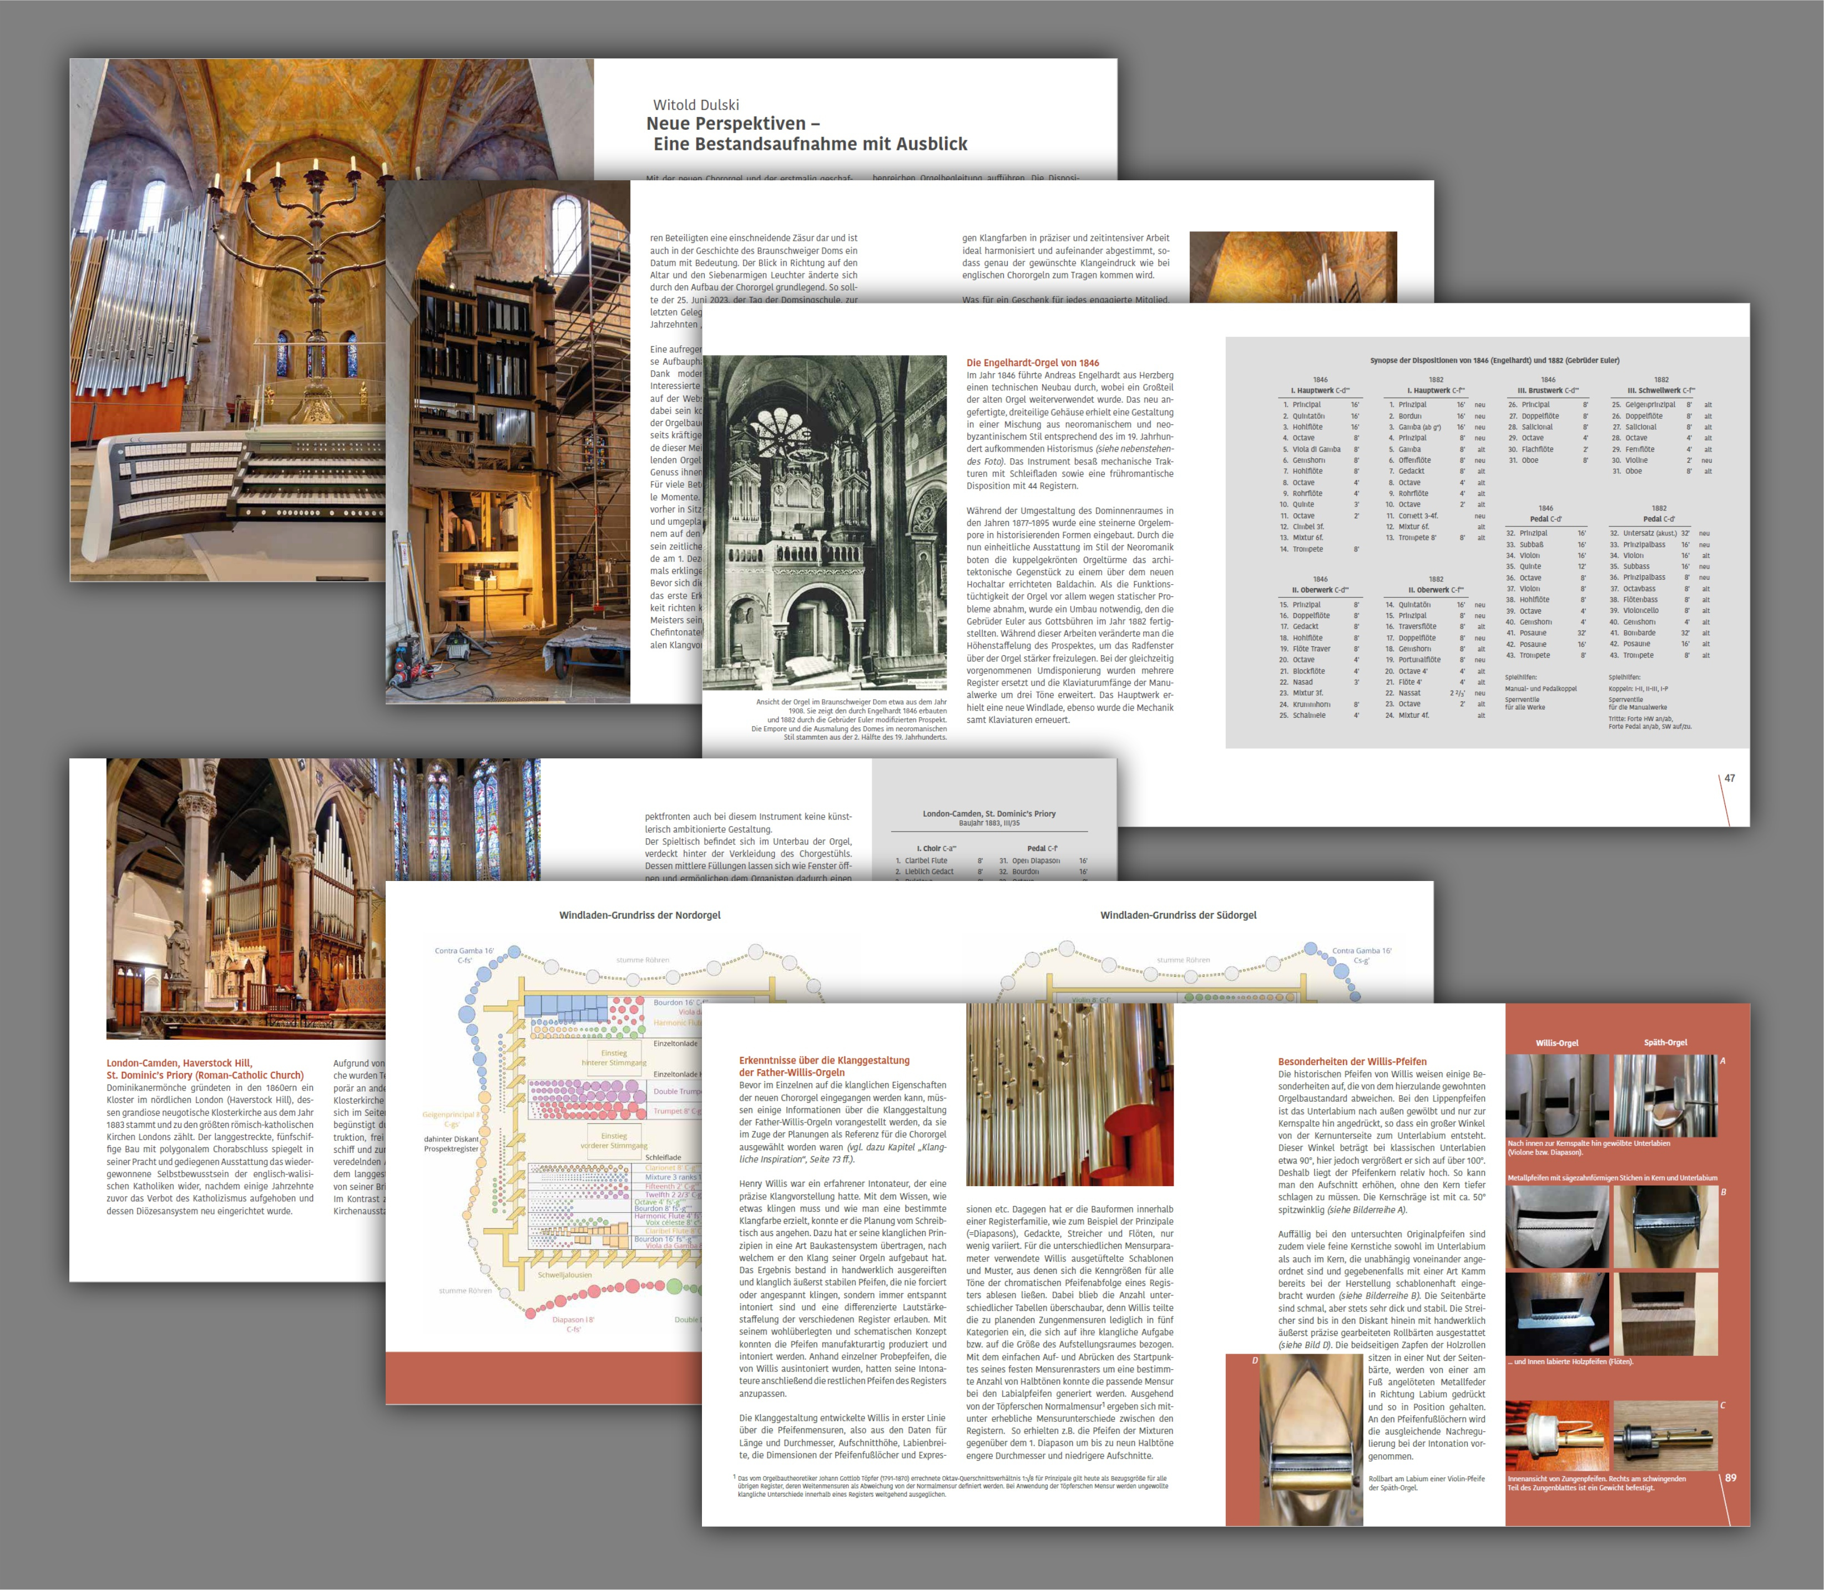The height and width of the screenshot is (1590, 1824).
Task: Click the row "41. Bombarde"
Action: point(1660,632)
